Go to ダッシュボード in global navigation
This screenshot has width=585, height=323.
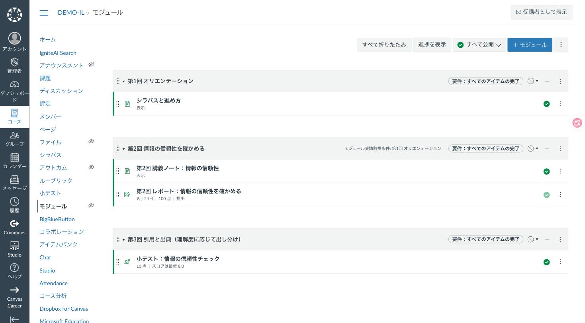click(x=14, y=91)
